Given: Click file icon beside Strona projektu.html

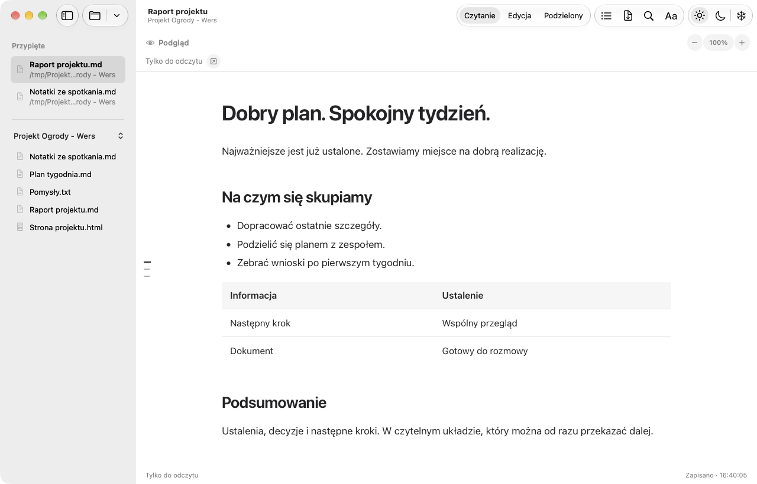Looking at the screenshot, I should [20, 227].
